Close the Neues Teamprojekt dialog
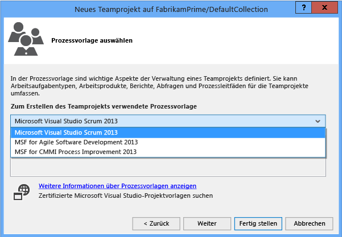The image size is (342, 237). 324,7
